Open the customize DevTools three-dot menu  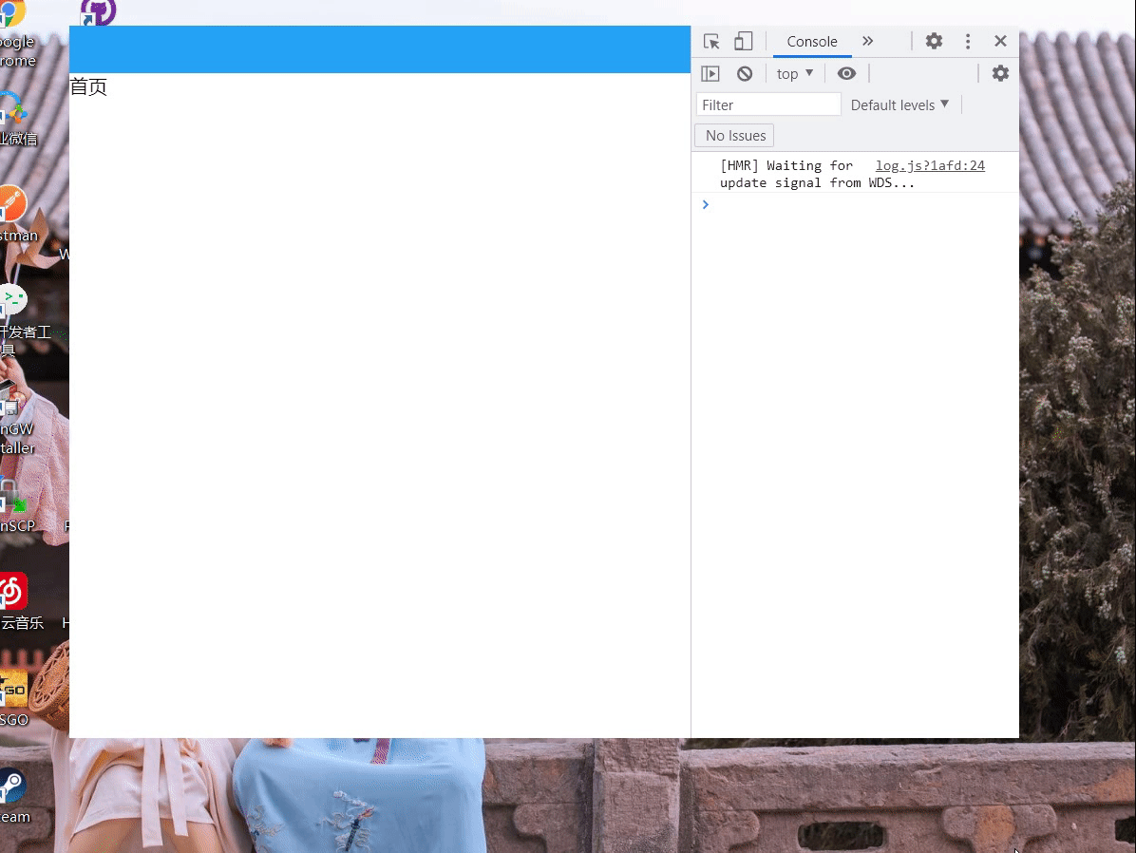click(x=967, y=41)
